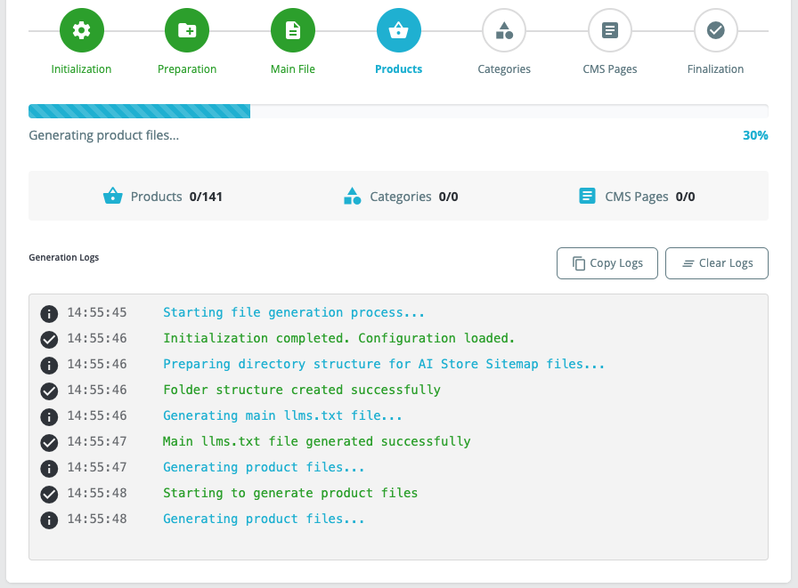Click the blue Products basket step icon
This screenshot has width=798, height=588.
398,30
